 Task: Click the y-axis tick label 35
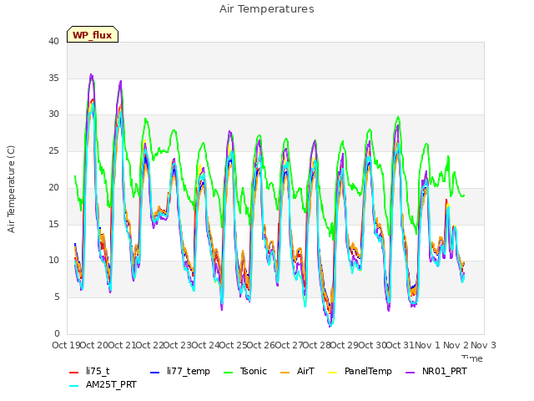[x=53, y=78]
